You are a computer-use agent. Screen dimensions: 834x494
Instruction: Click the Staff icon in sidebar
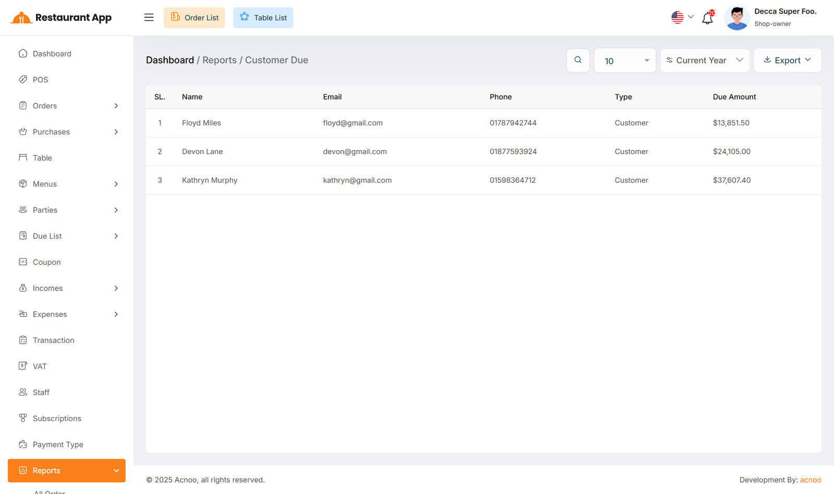[23, 392]
